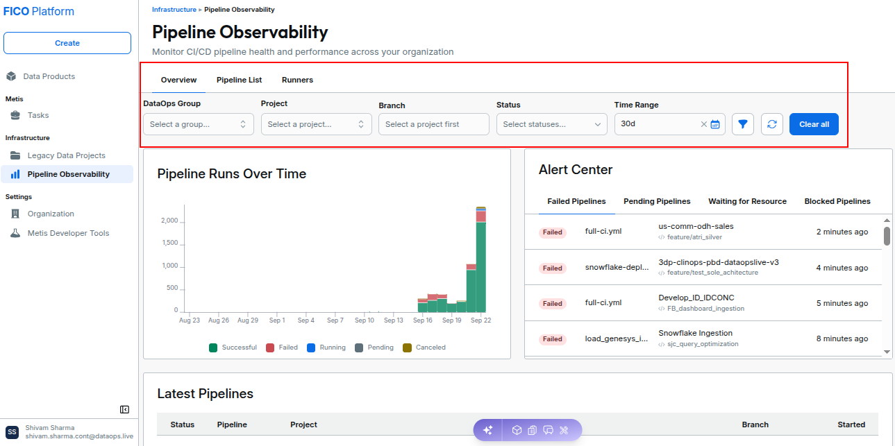Switch to the Pipeline List tab

239,80
